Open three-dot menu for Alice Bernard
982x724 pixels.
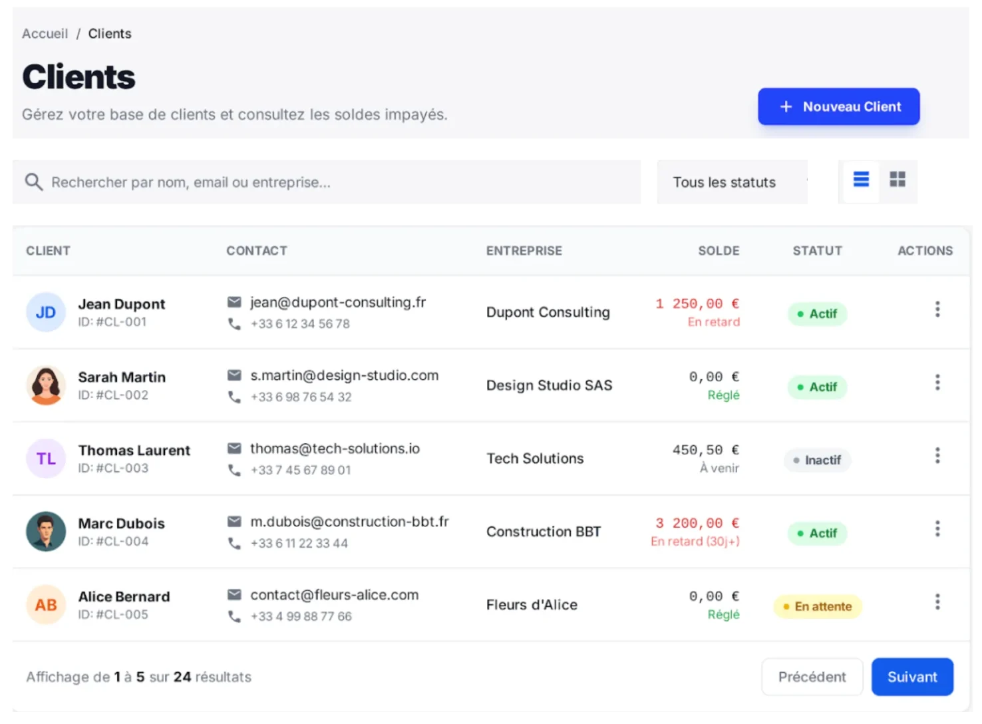[x=937, y=602]
